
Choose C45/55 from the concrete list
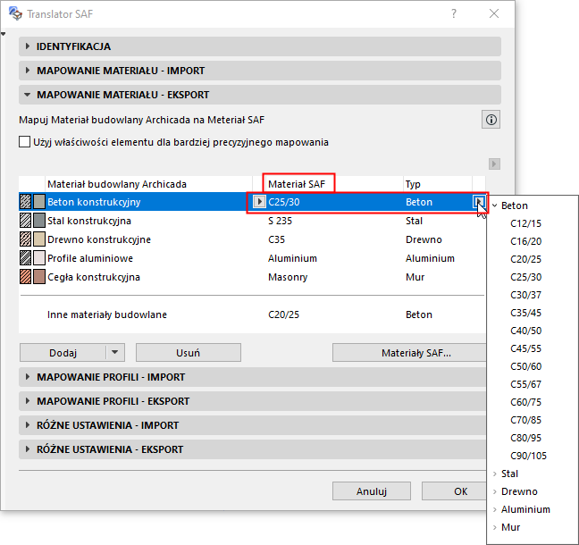pos(525,348)
